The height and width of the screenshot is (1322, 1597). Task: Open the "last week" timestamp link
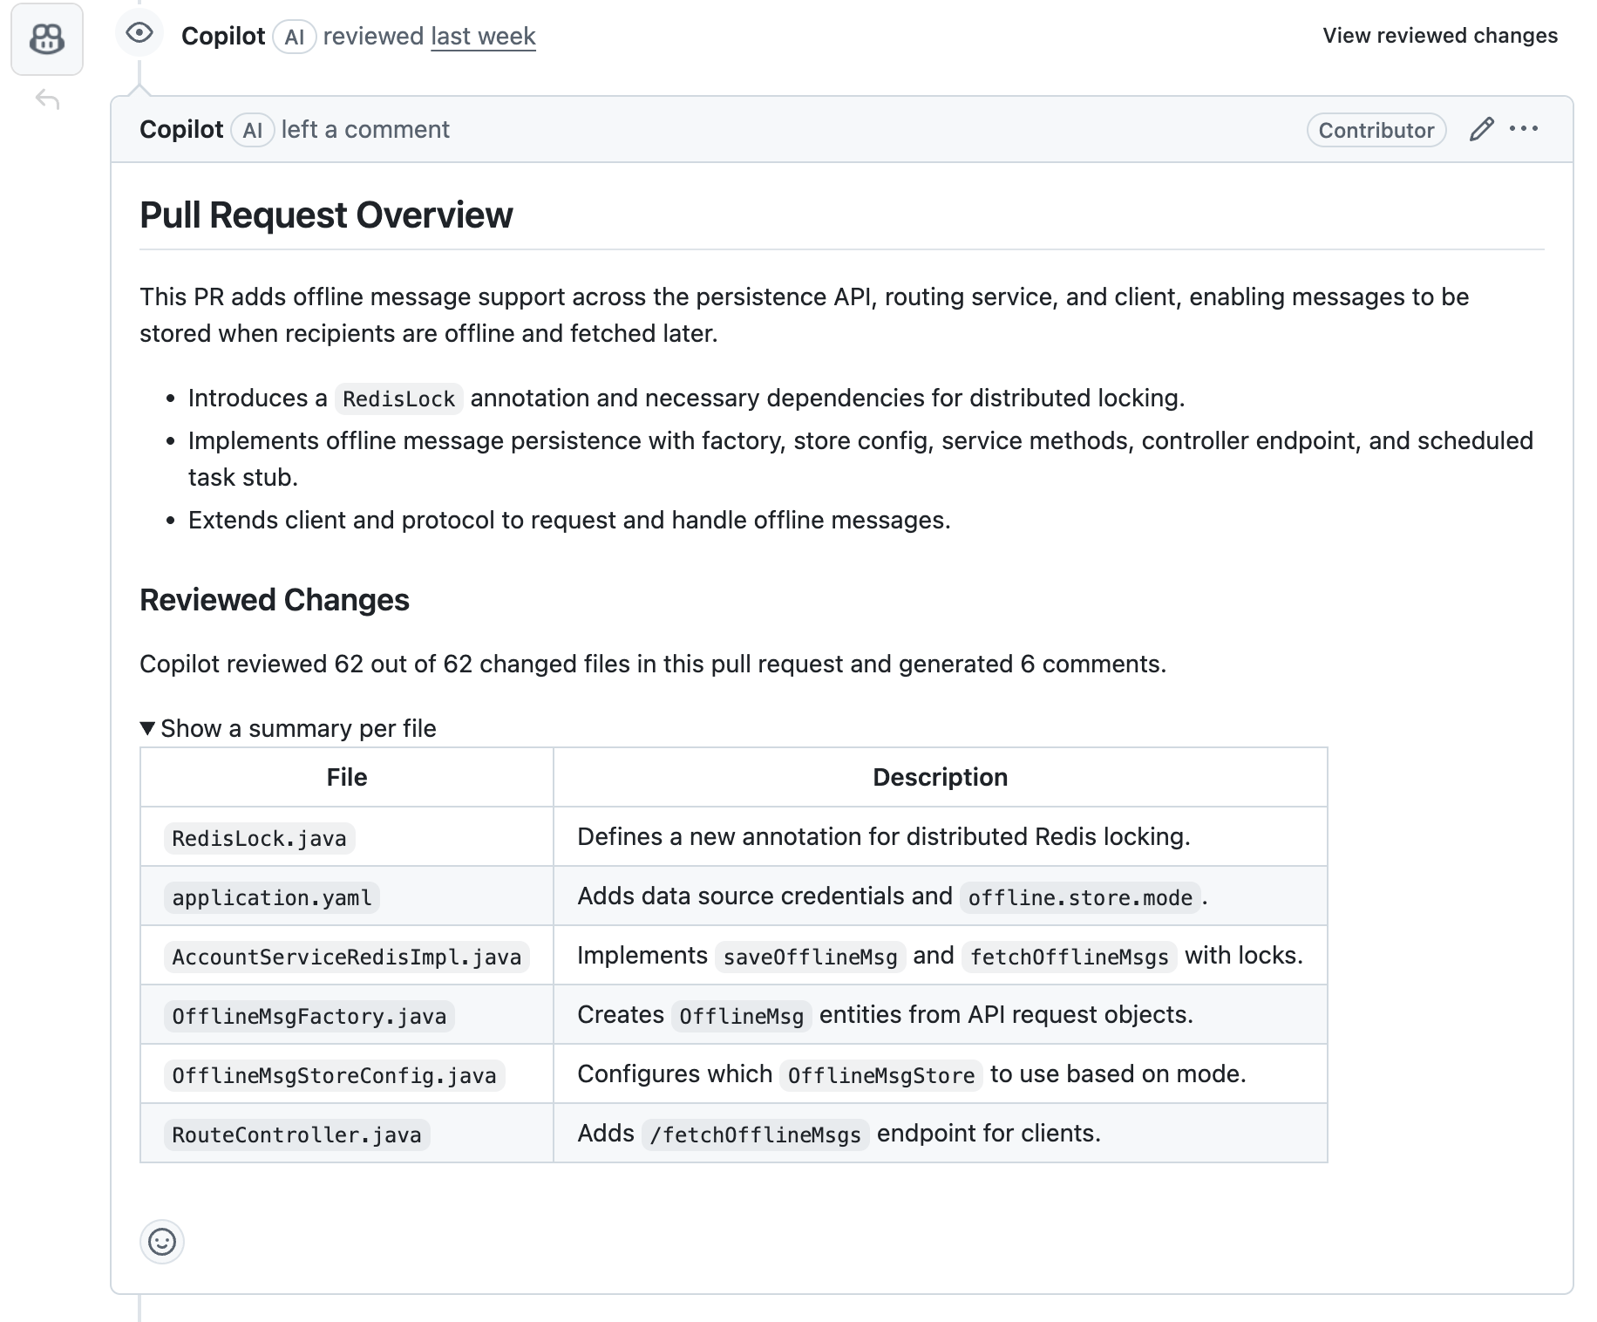(483, 37)
